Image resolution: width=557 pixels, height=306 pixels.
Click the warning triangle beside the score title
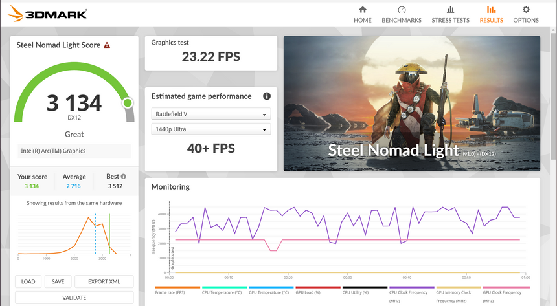(107, 45)
